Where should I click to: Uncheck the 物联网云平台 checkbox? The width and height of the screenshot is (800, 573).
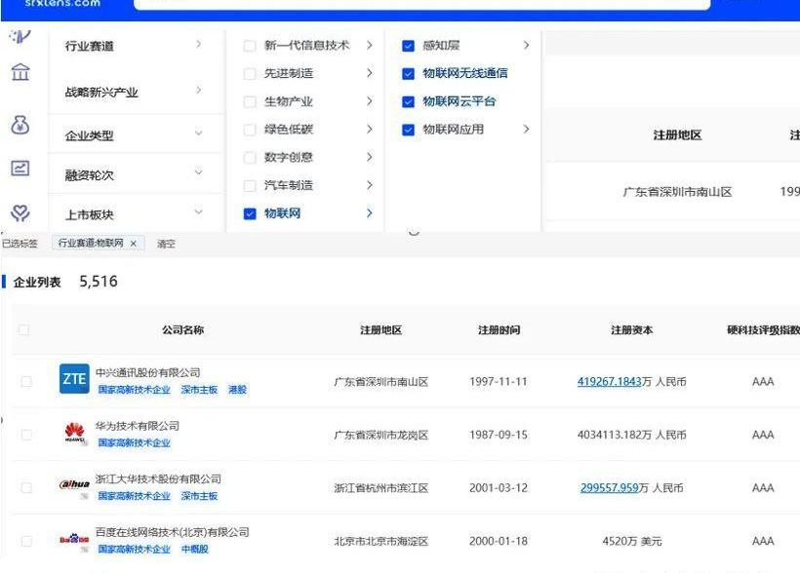pyautogui.click(x=408, y=102)
